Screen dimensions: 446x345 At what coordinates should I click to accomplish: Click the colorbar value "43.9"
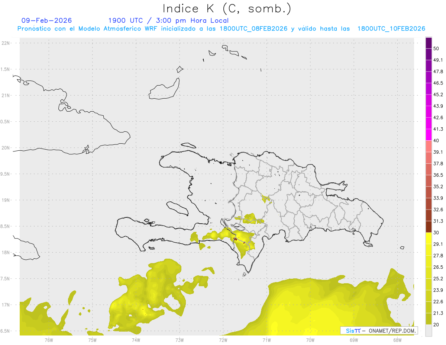tap(438, 106)
